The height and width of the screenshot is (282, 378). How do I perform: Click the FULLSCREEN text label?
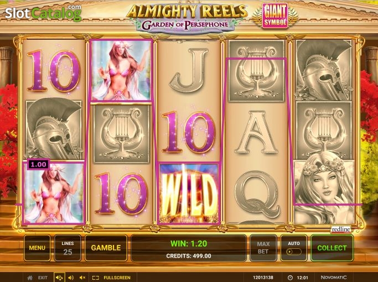(x=117, y=278)
